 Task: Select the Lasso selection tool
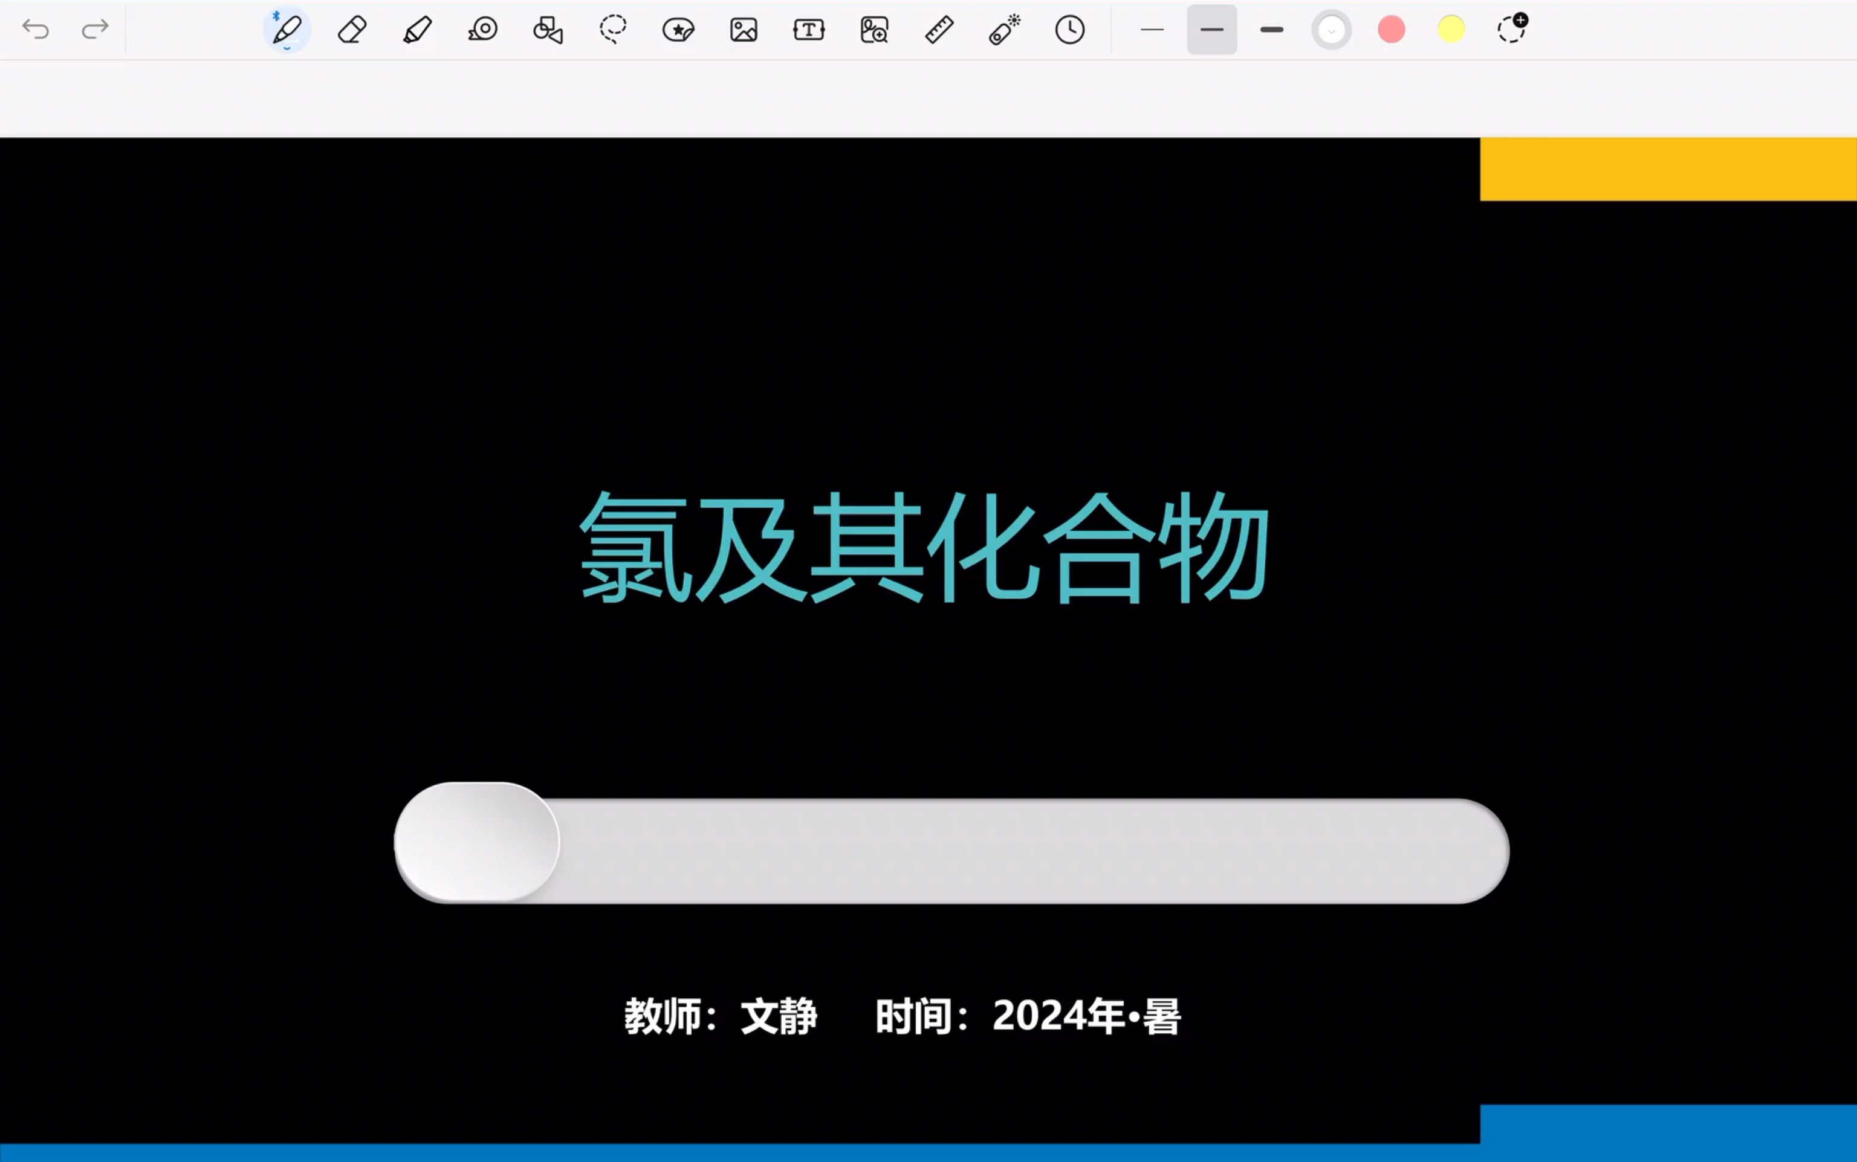(613, 30)
